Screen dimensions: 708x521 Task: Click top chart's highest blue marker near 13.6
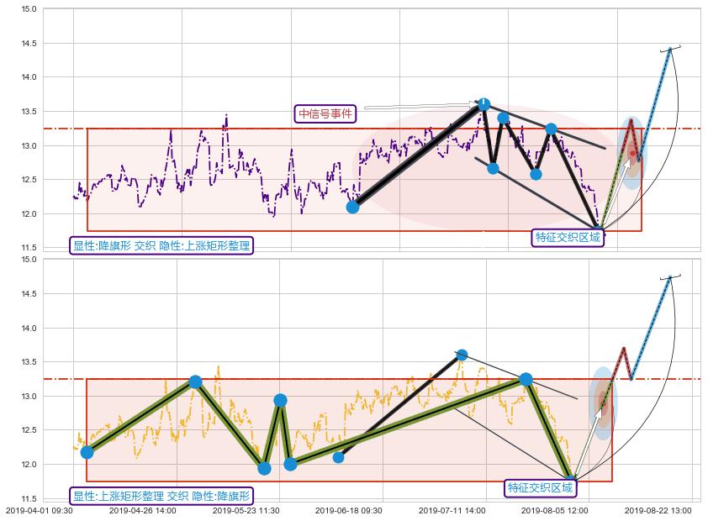[483, 104]
